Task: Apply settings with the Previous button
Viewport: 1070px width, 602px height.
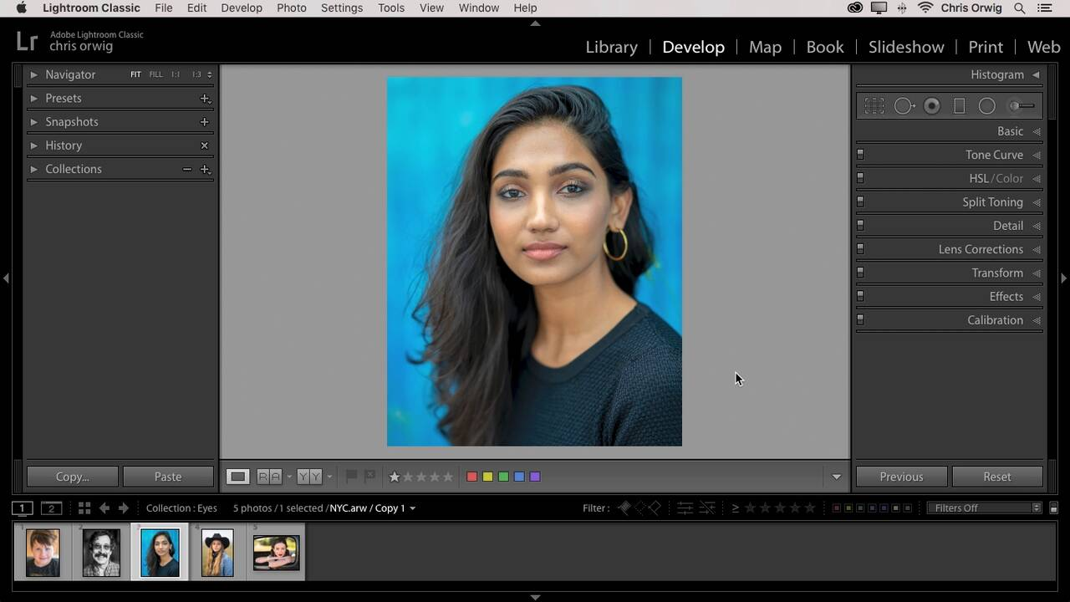Action: pos(901,477)
